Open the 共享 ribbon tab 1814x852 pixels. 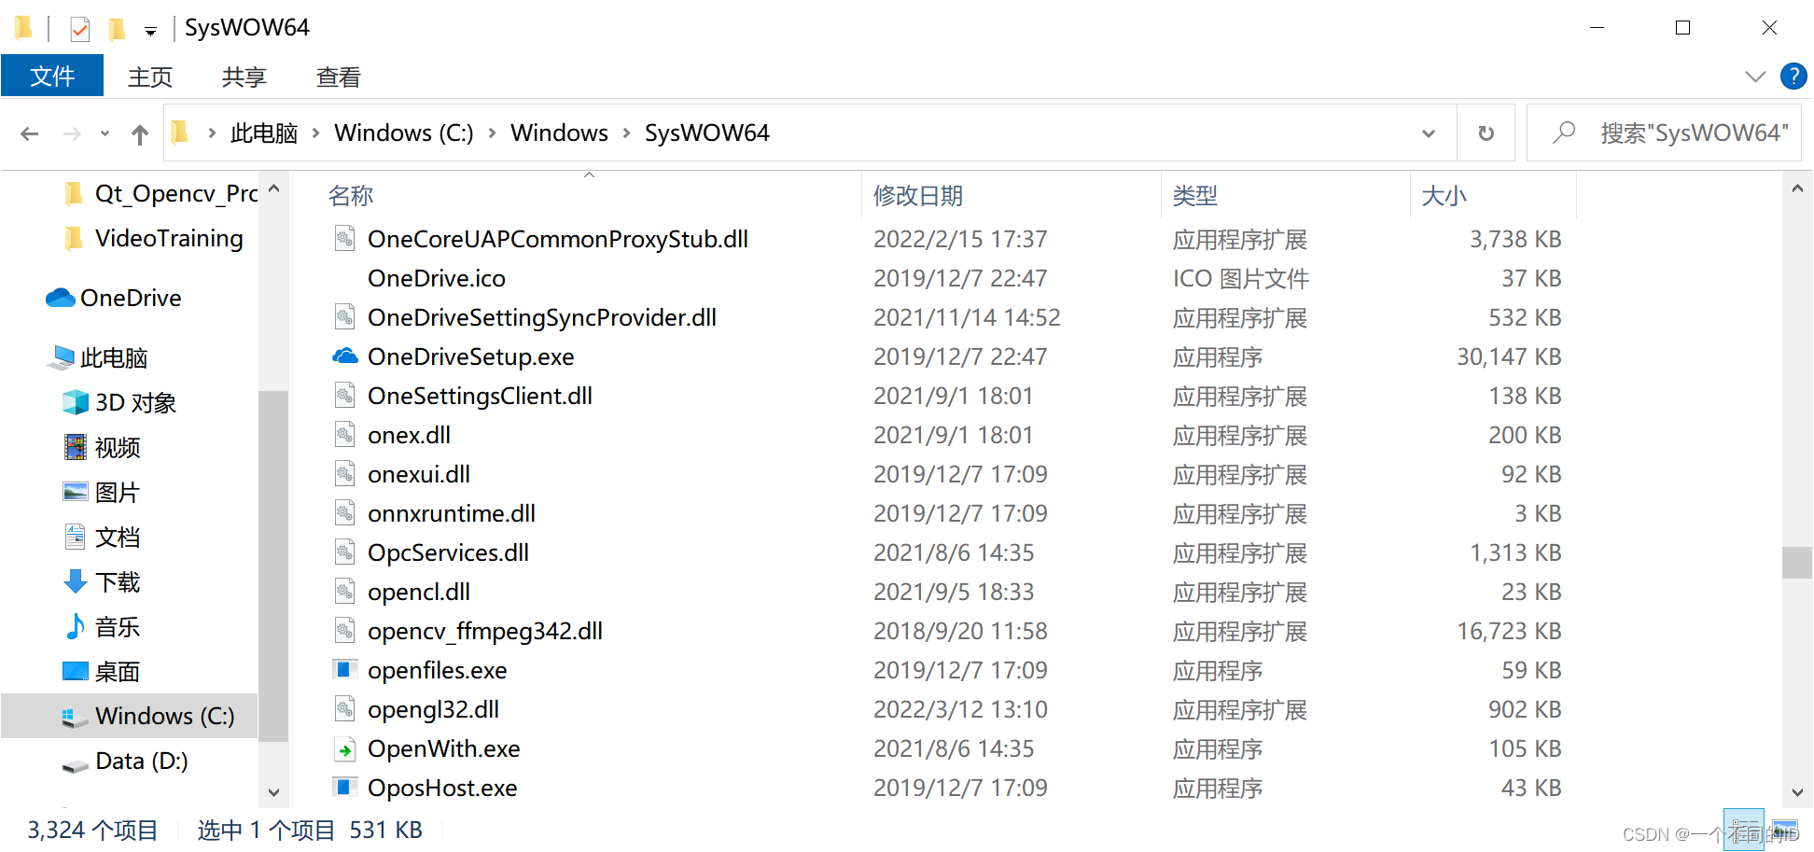[244, 77]
